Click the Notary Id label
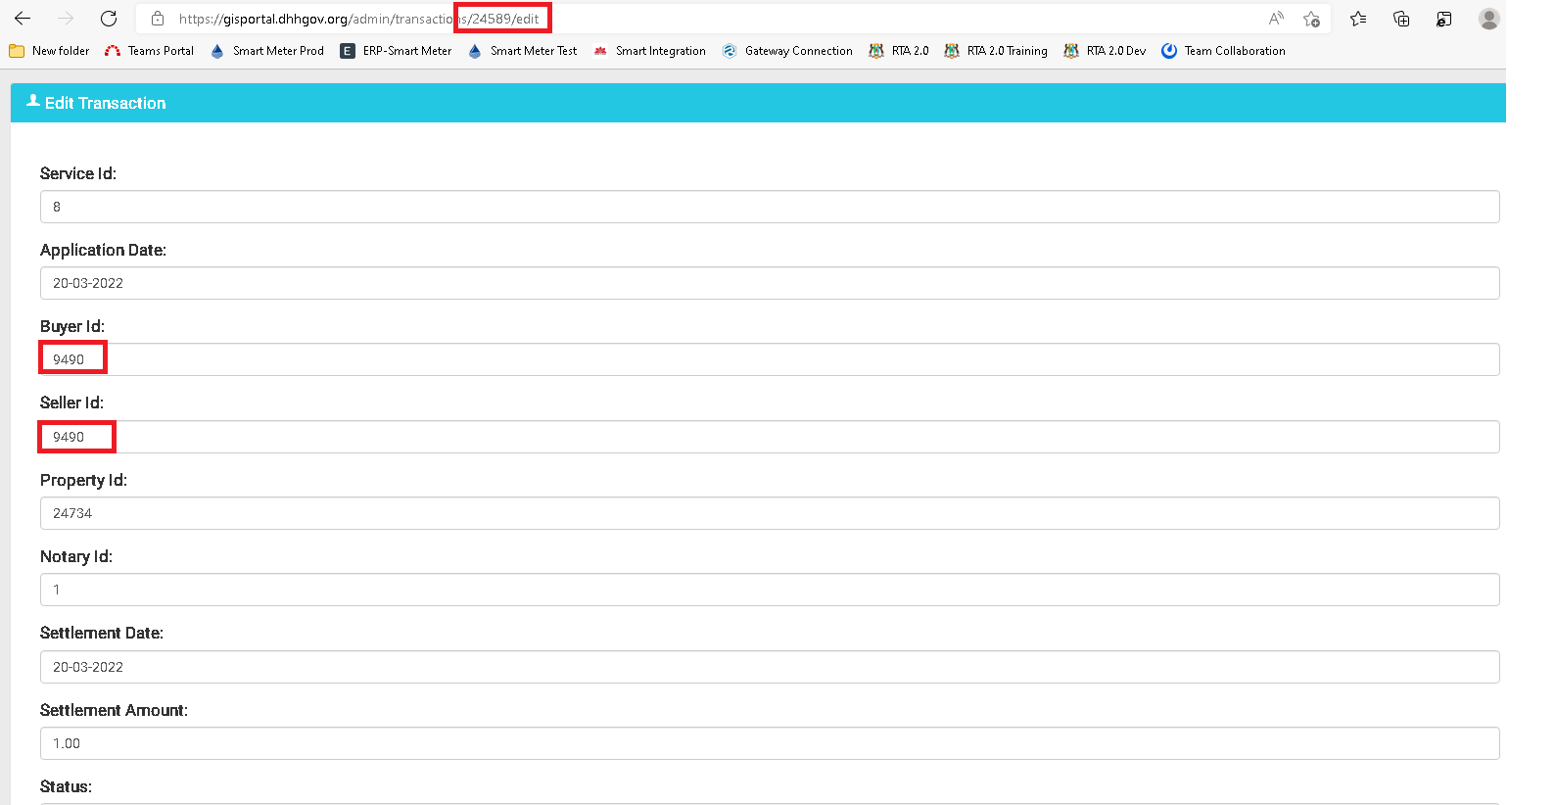This screenshot has width=1555, height=805. (76, 556)
